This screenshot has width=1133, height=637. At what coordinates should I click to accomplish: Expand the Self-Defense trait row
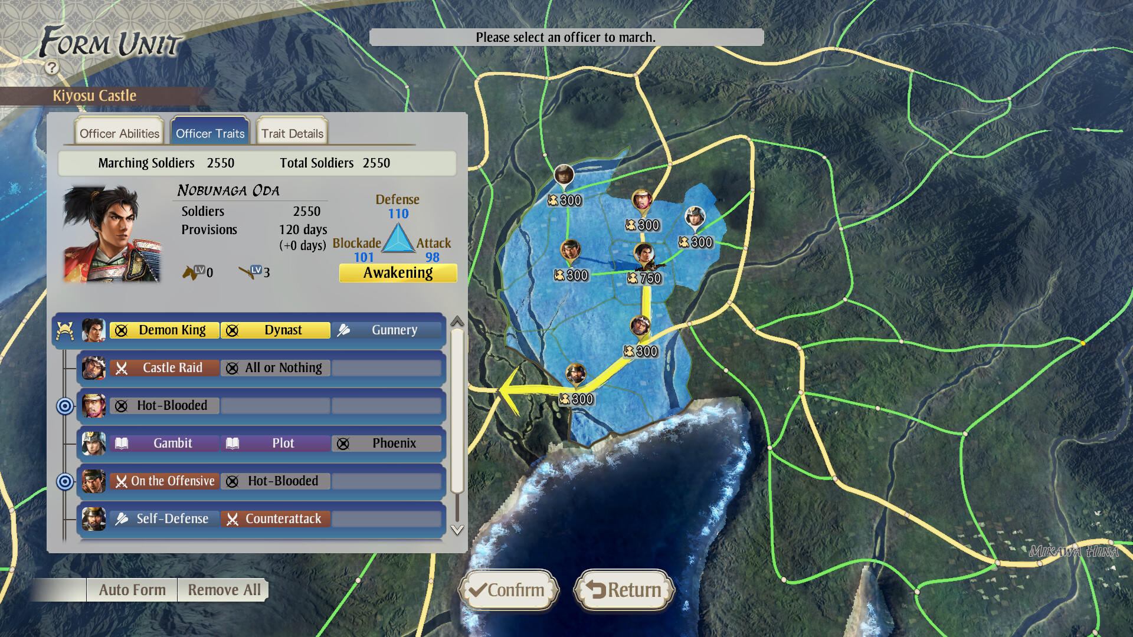[163, 518]
